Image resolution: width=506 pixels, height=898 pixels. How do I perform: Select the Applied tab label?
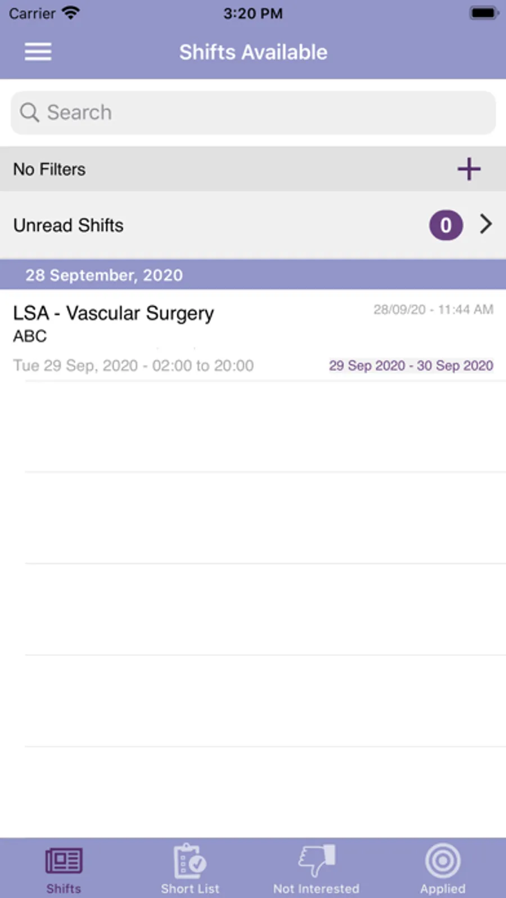tap(442, 888)
